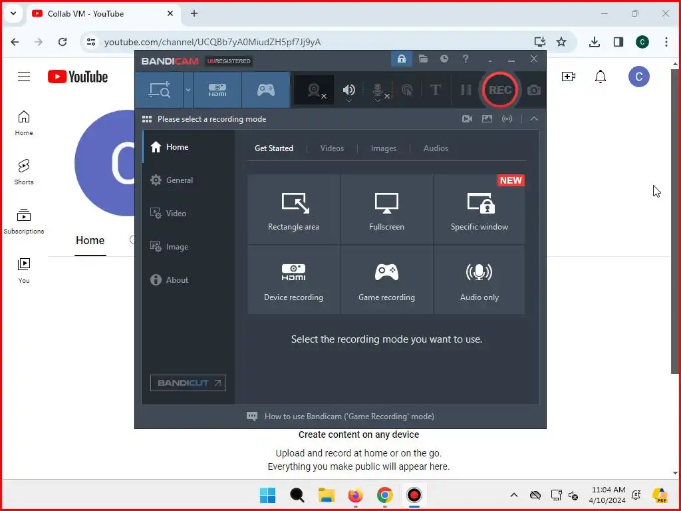Choose Game recording mode tile
This screenshot has width=681, height=511.
coord(386,279)
